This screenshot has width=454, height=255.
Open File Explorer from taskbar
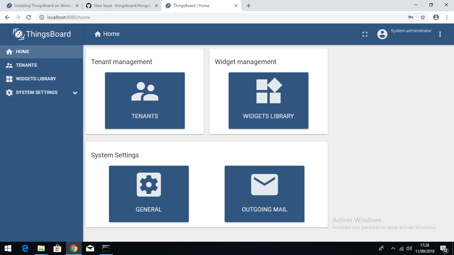pyautogui.click(x=41, y=248)
